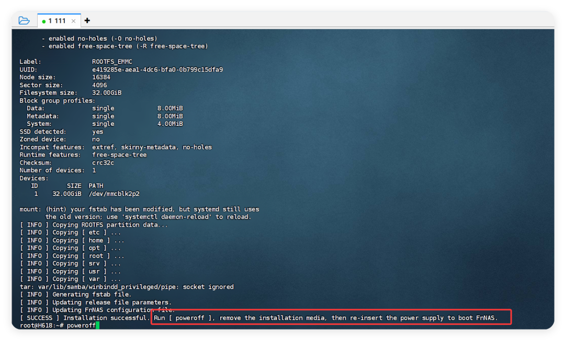Click the Checksum value crc32c
The height and width of the screenshot is (340, 565).
(103, 162)
